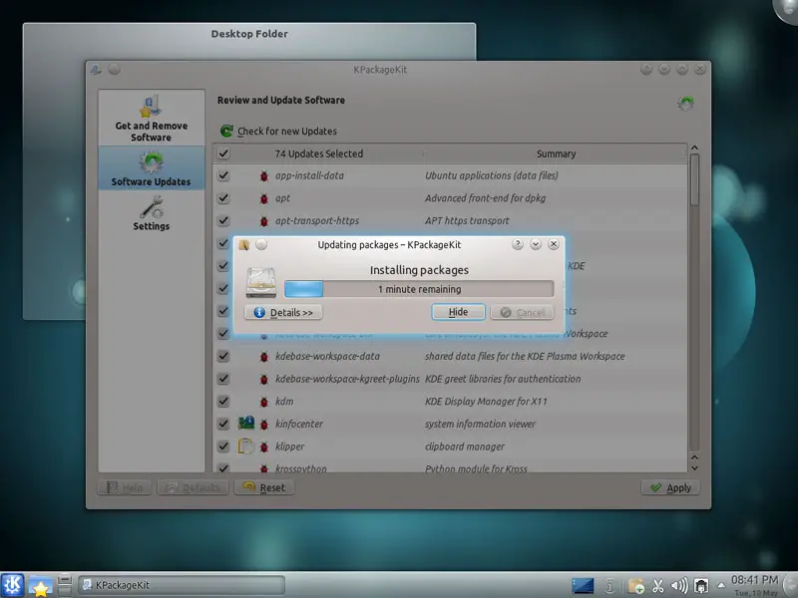Click the help question mark in Updating packages dialog
This screenshot has height=598, width=798.
click(x=518, y=244)
